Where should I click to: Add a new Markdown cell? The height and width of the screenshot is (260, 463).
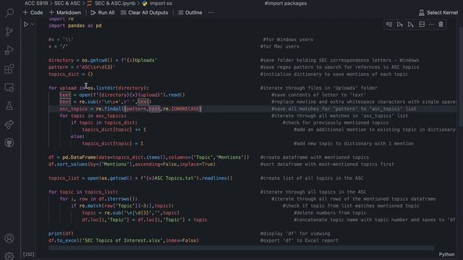click(65, 13)
